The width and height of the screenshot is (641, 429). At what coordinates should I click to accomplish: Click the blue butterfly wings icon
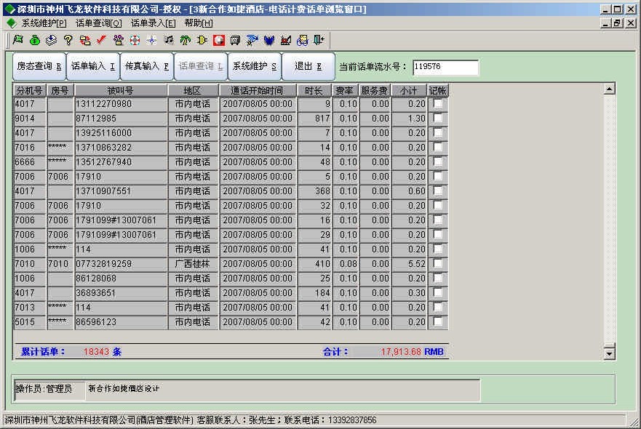(268, 40)
